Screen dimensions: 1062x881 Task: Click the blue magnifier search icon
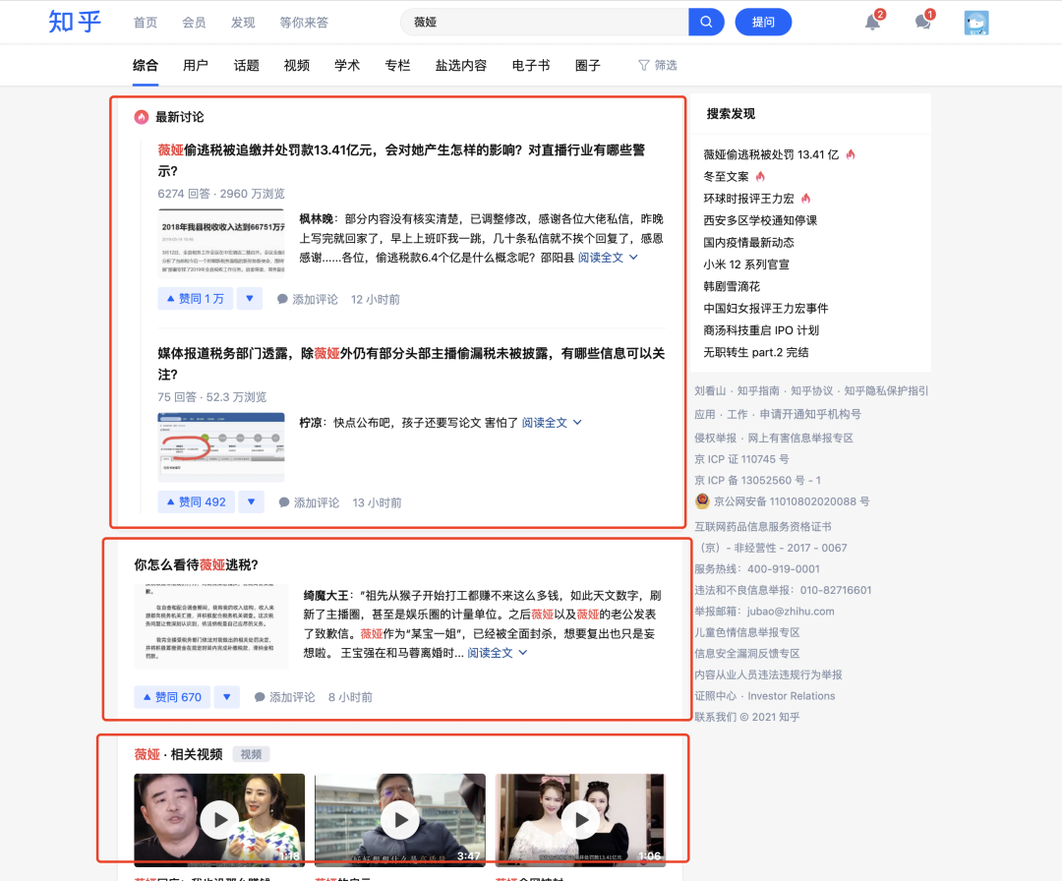click(x=706, y=22)
